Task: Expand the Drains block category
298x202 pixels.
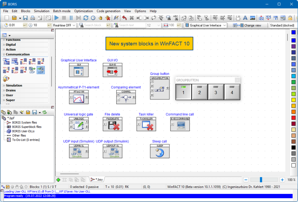Action: point(25,90)
